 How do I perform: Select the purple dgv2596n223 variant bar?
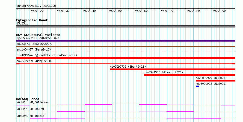click(x=126, y=41)
